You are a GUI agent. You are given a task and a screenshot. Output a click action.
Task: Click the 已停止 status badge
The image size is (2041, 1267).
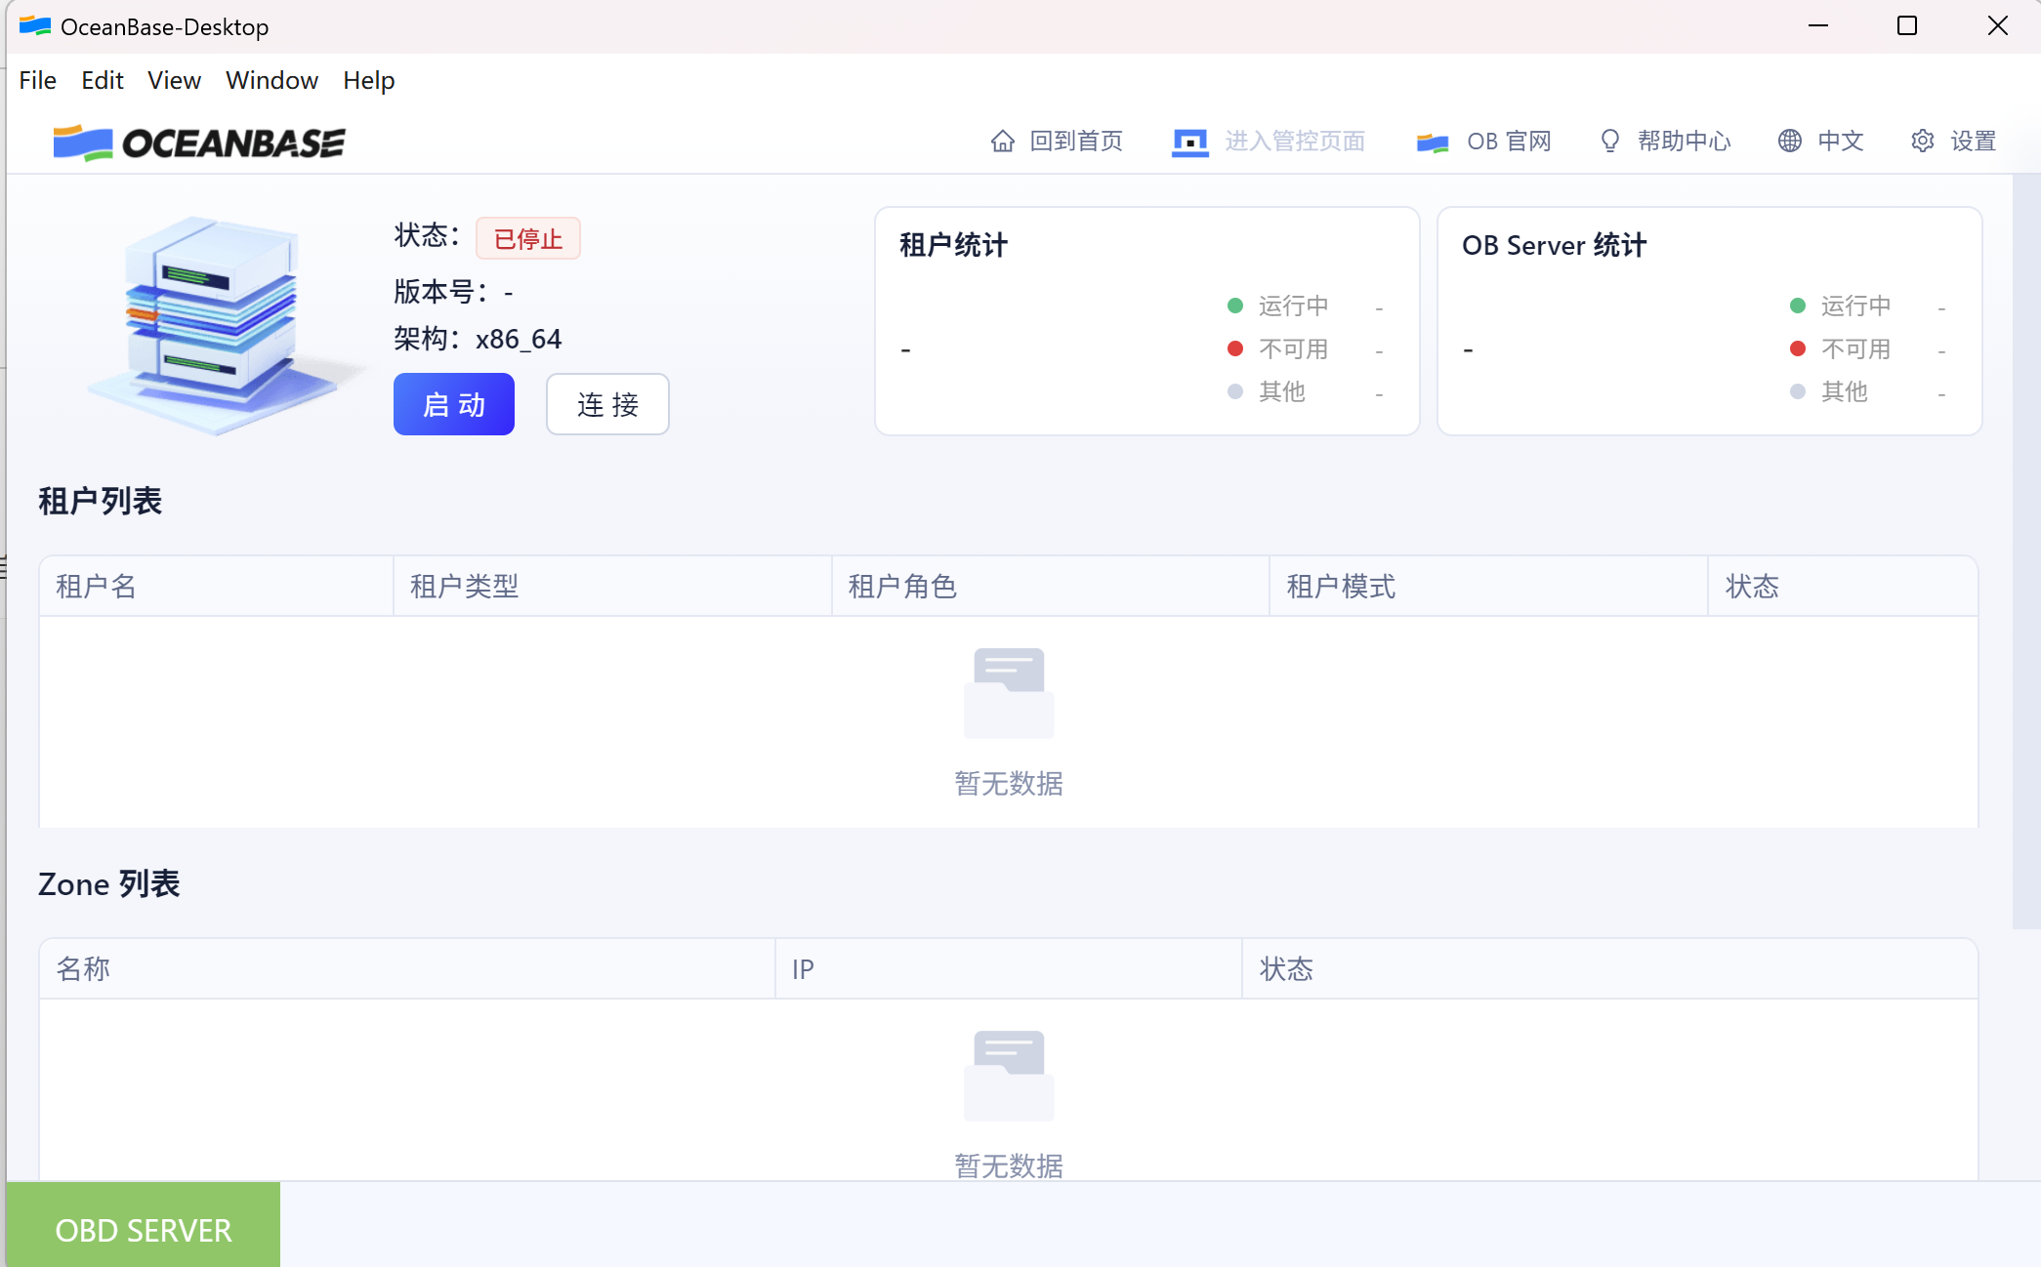tap(527, 237)
